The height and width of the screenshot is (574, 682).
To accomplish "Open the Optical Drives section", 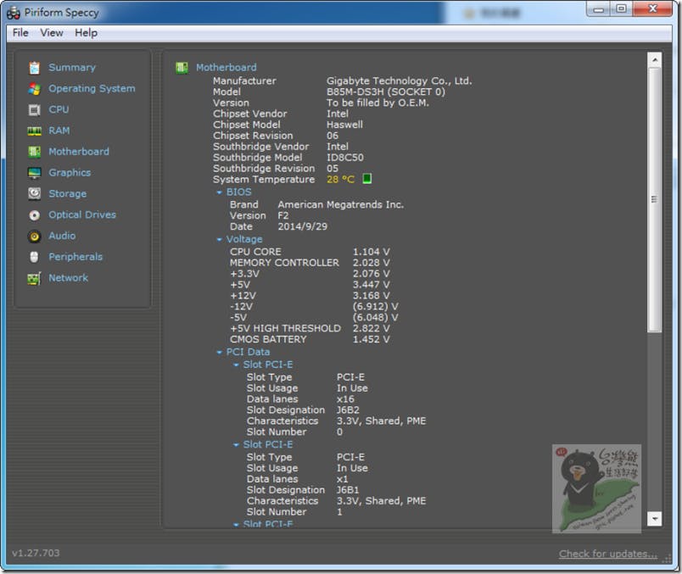I will [82, 215].
